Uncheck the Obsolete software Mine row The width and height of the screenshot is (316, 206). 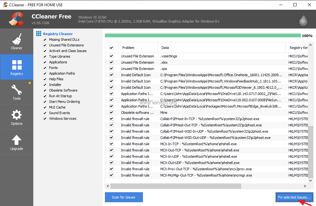click(x=111, y=113)
